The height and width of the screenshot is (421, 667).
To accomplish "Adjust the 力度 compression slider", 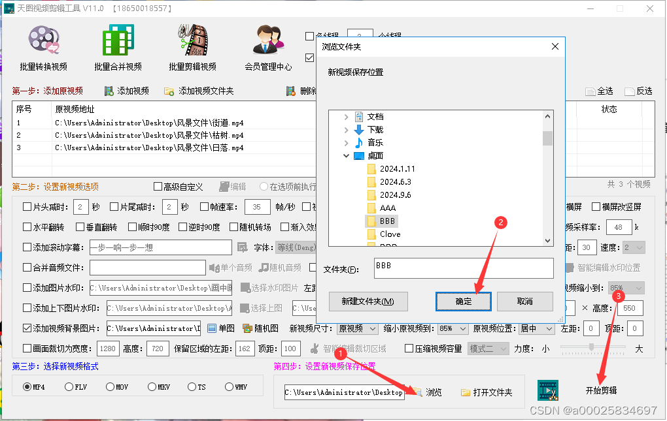I will tap(591, 348).
